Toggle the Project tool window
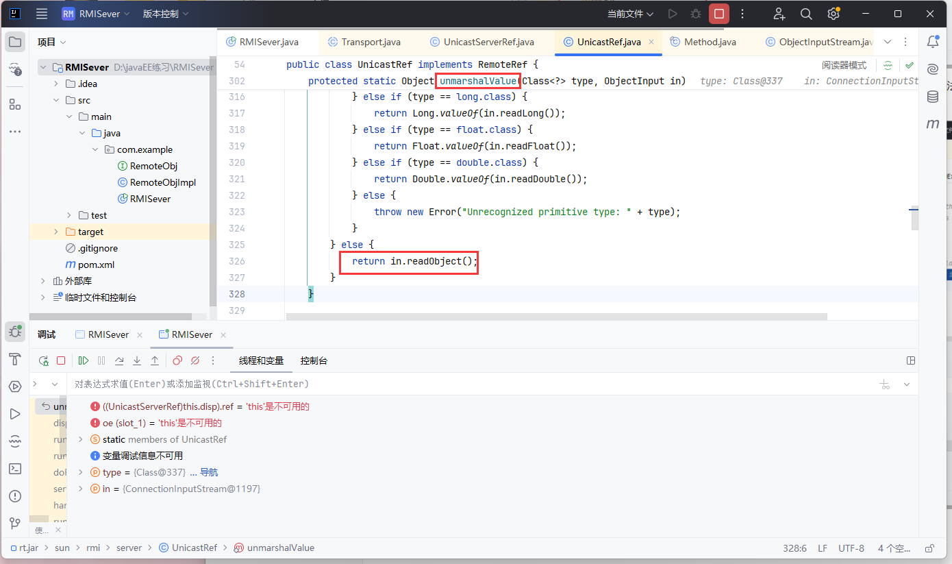The image size is (952, 564). (x=15, y=42)
